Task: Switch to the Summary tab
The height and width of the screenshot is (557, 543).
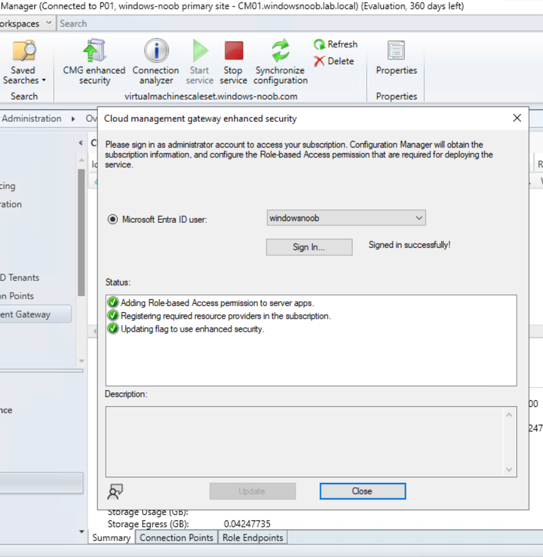Action: click(x=111, y=537)
